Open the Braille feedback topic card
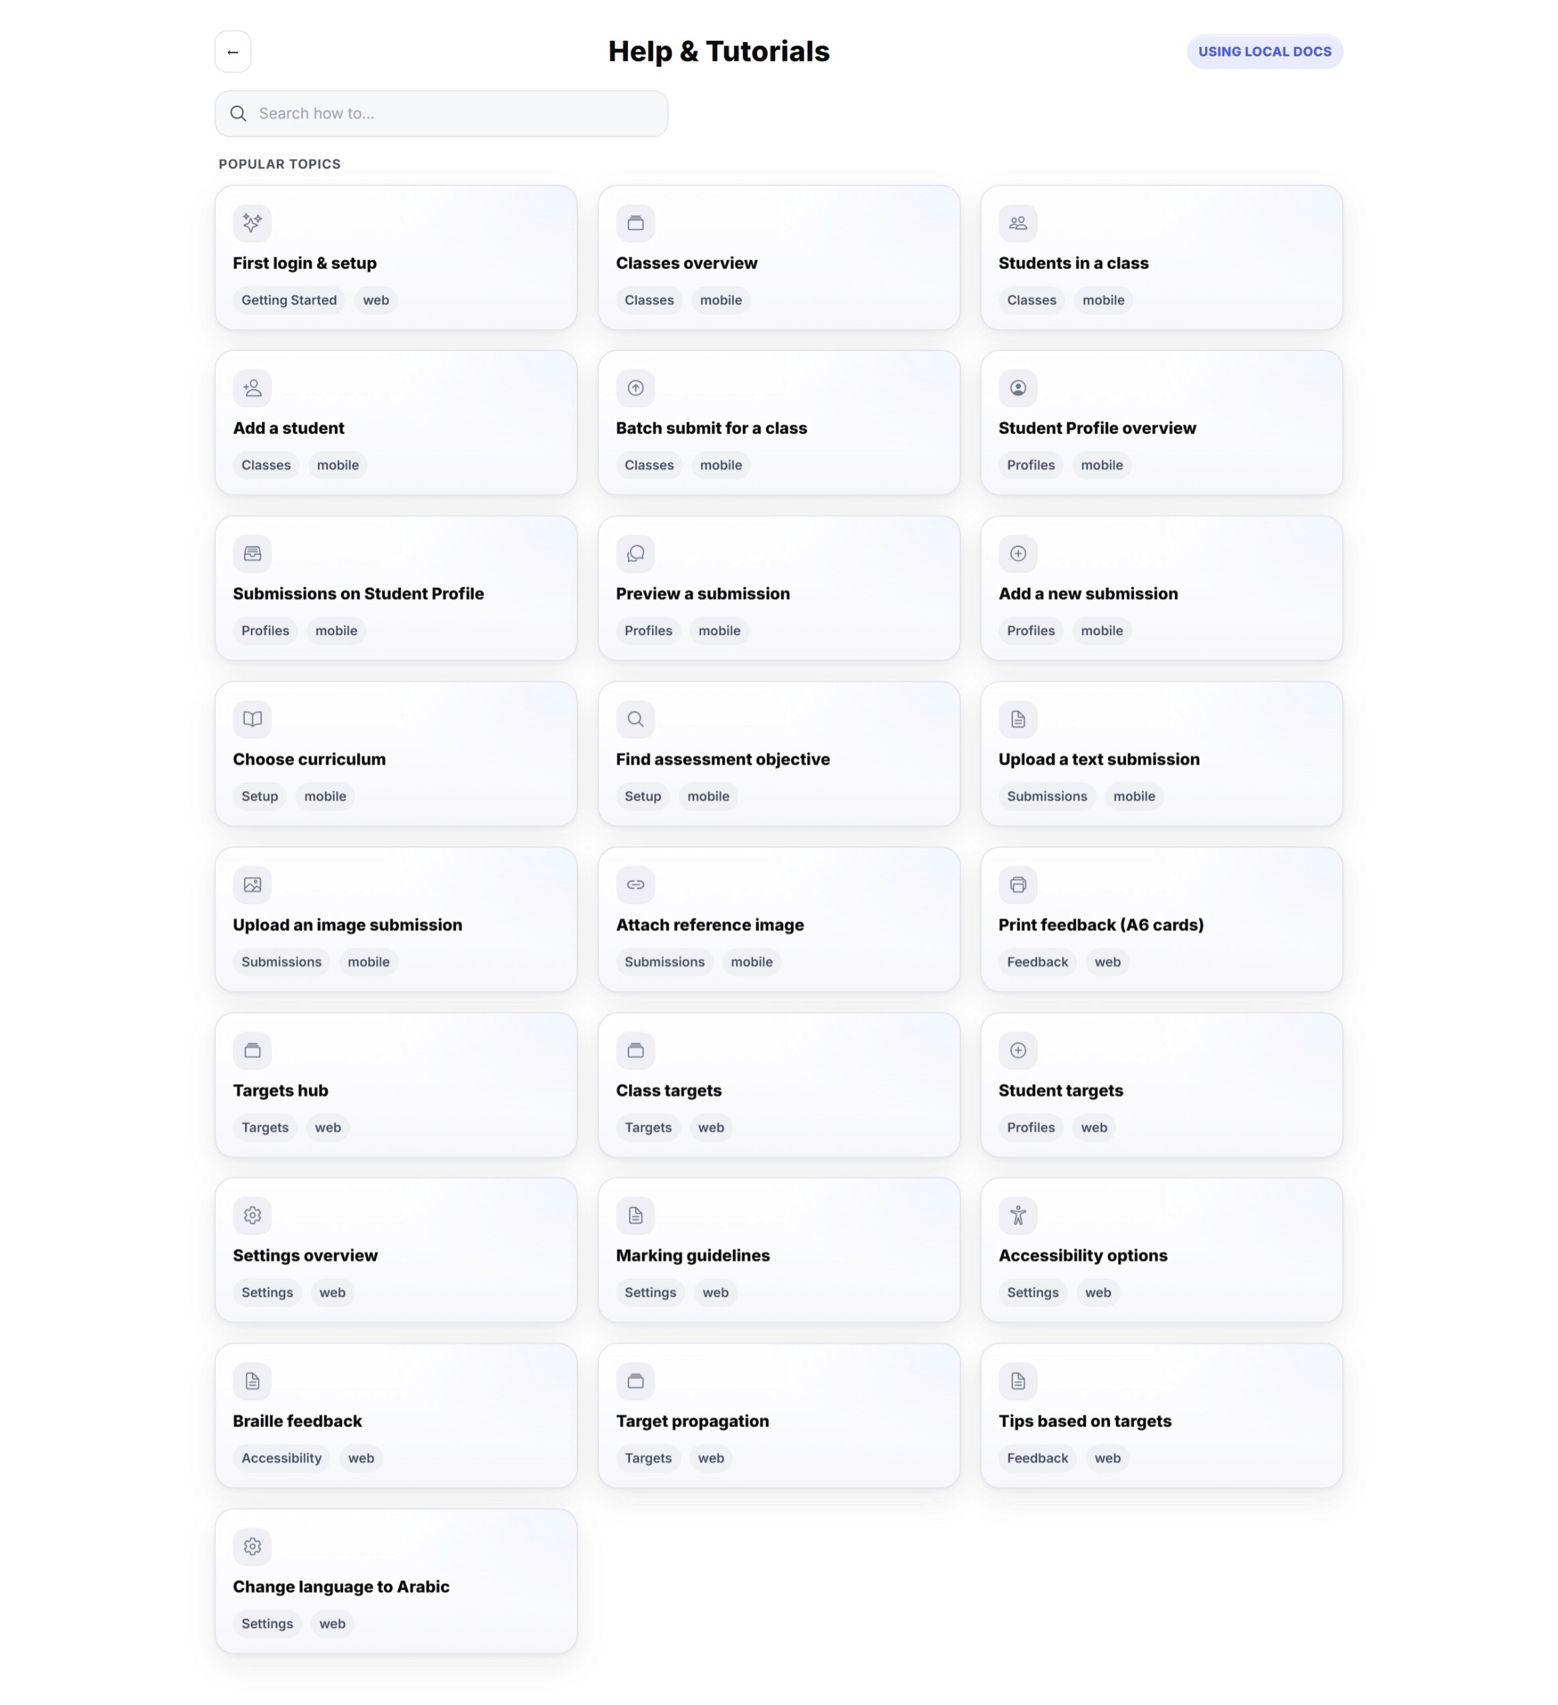Screen dimensions: 1558x1705 point(395,1417)
